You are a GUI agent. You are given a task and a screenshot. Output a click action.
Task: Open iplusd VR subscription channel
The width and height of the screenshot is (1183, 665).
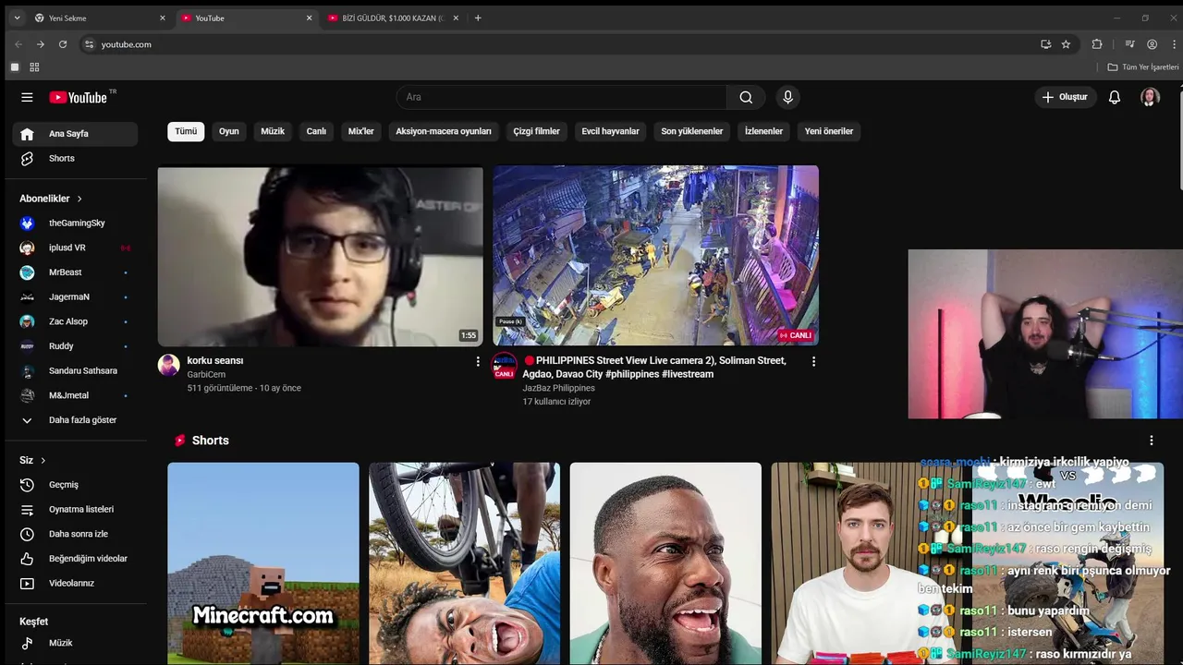pos(75,248)
